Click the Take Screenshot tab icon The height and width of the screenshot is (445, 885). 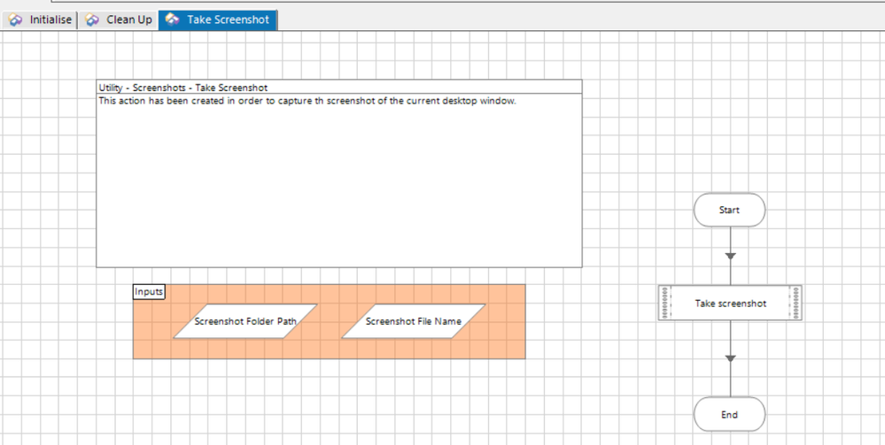click(x=173, y=19)
